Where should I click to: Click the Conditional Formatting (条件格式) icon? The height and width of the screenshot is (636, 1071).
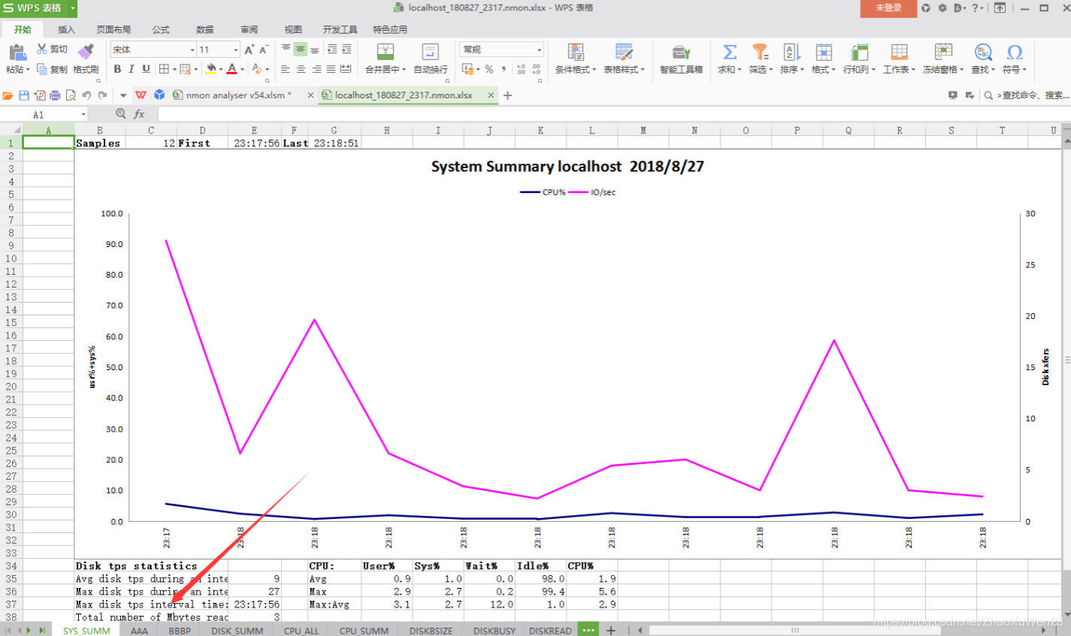pyautogui.click(x=576, y=51)
